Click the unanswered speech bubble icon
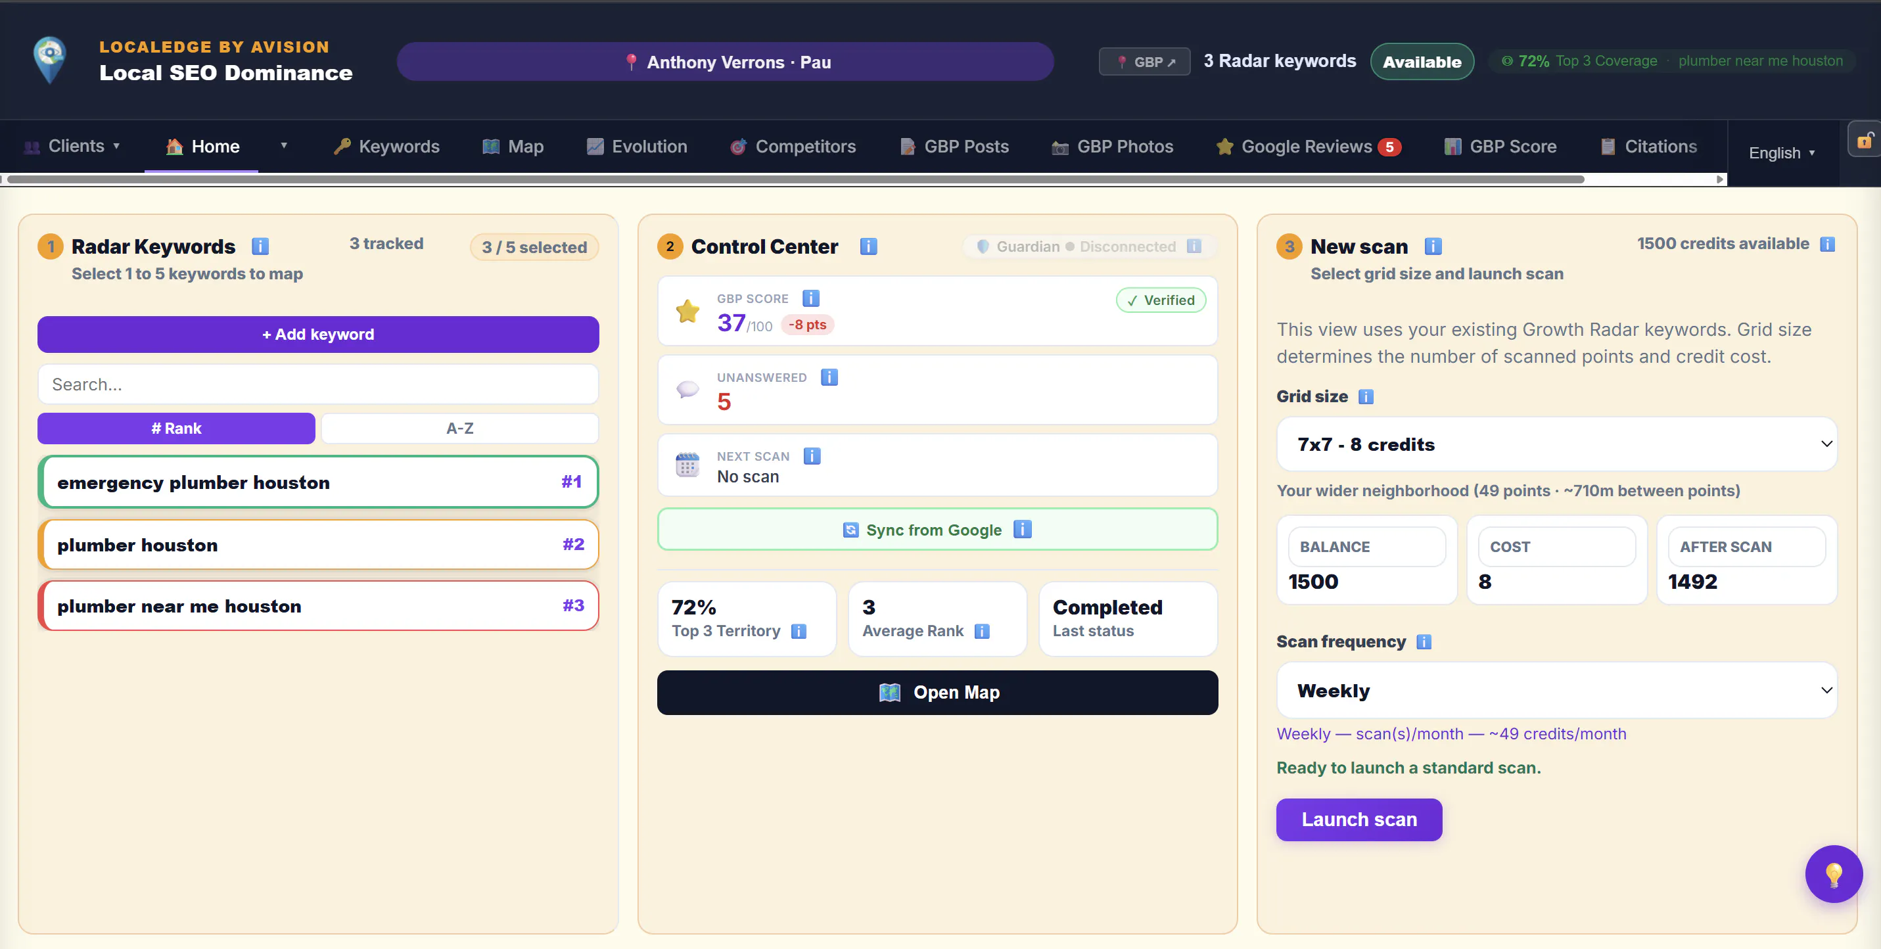1881x949 pixels. [x=687, y=389]
